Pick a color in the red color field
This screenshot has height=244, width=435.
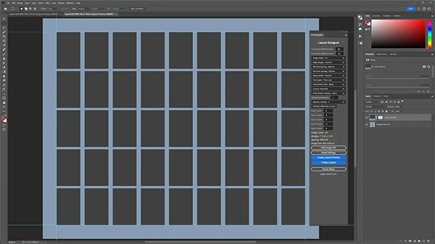[398, 34]
